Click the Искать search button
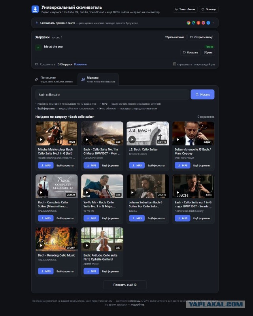 [202, 94]
